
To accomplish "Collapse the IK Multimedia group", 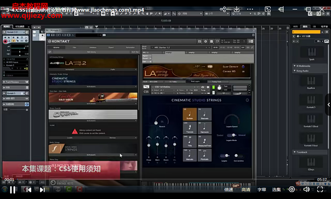I will click(295, 66).
